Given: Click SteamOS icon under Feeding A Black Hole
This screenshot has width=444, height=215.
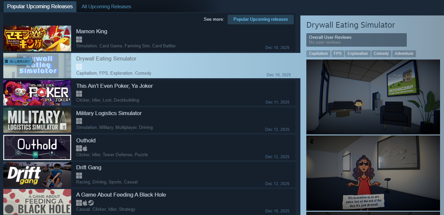Looking at the screenshot, I should (x=91, y=203).
